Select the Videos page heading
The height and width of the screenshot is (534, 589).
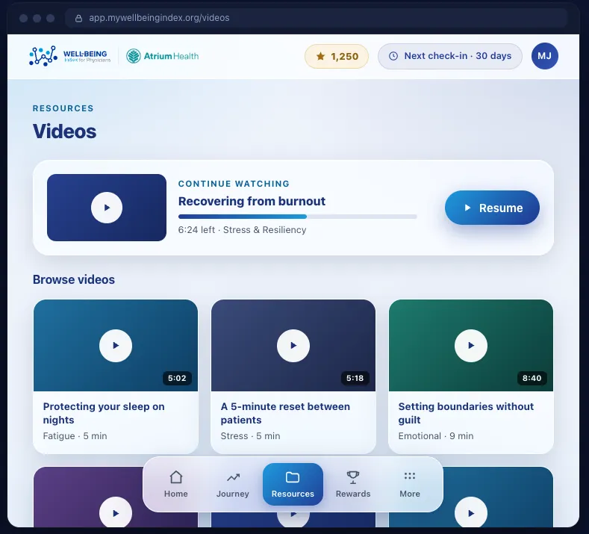(x=65, y=131)
